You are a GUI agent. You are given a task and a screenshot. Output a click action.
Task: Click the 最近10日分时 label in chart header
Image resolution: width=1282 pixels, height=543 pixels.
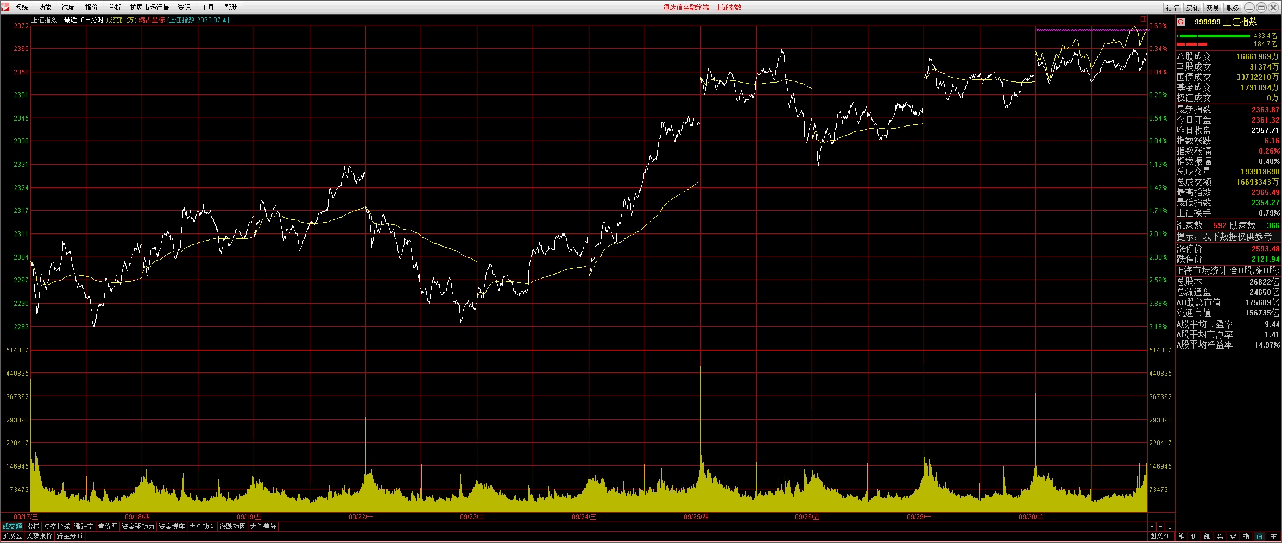click(x=84, y=20)
